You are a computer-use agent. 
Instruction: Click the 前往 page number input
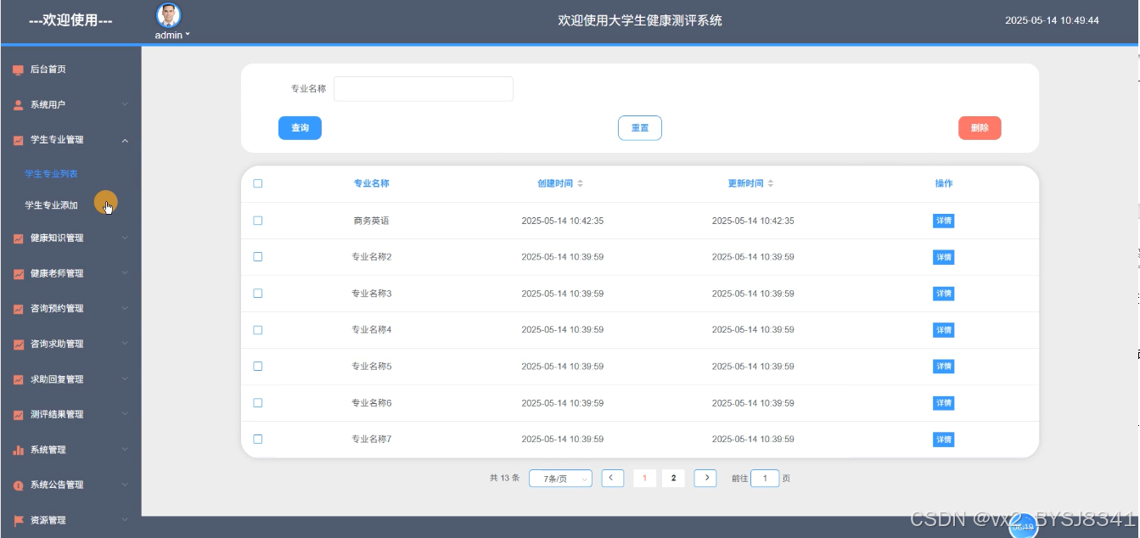pyautogui.click(x=765, y=479)
